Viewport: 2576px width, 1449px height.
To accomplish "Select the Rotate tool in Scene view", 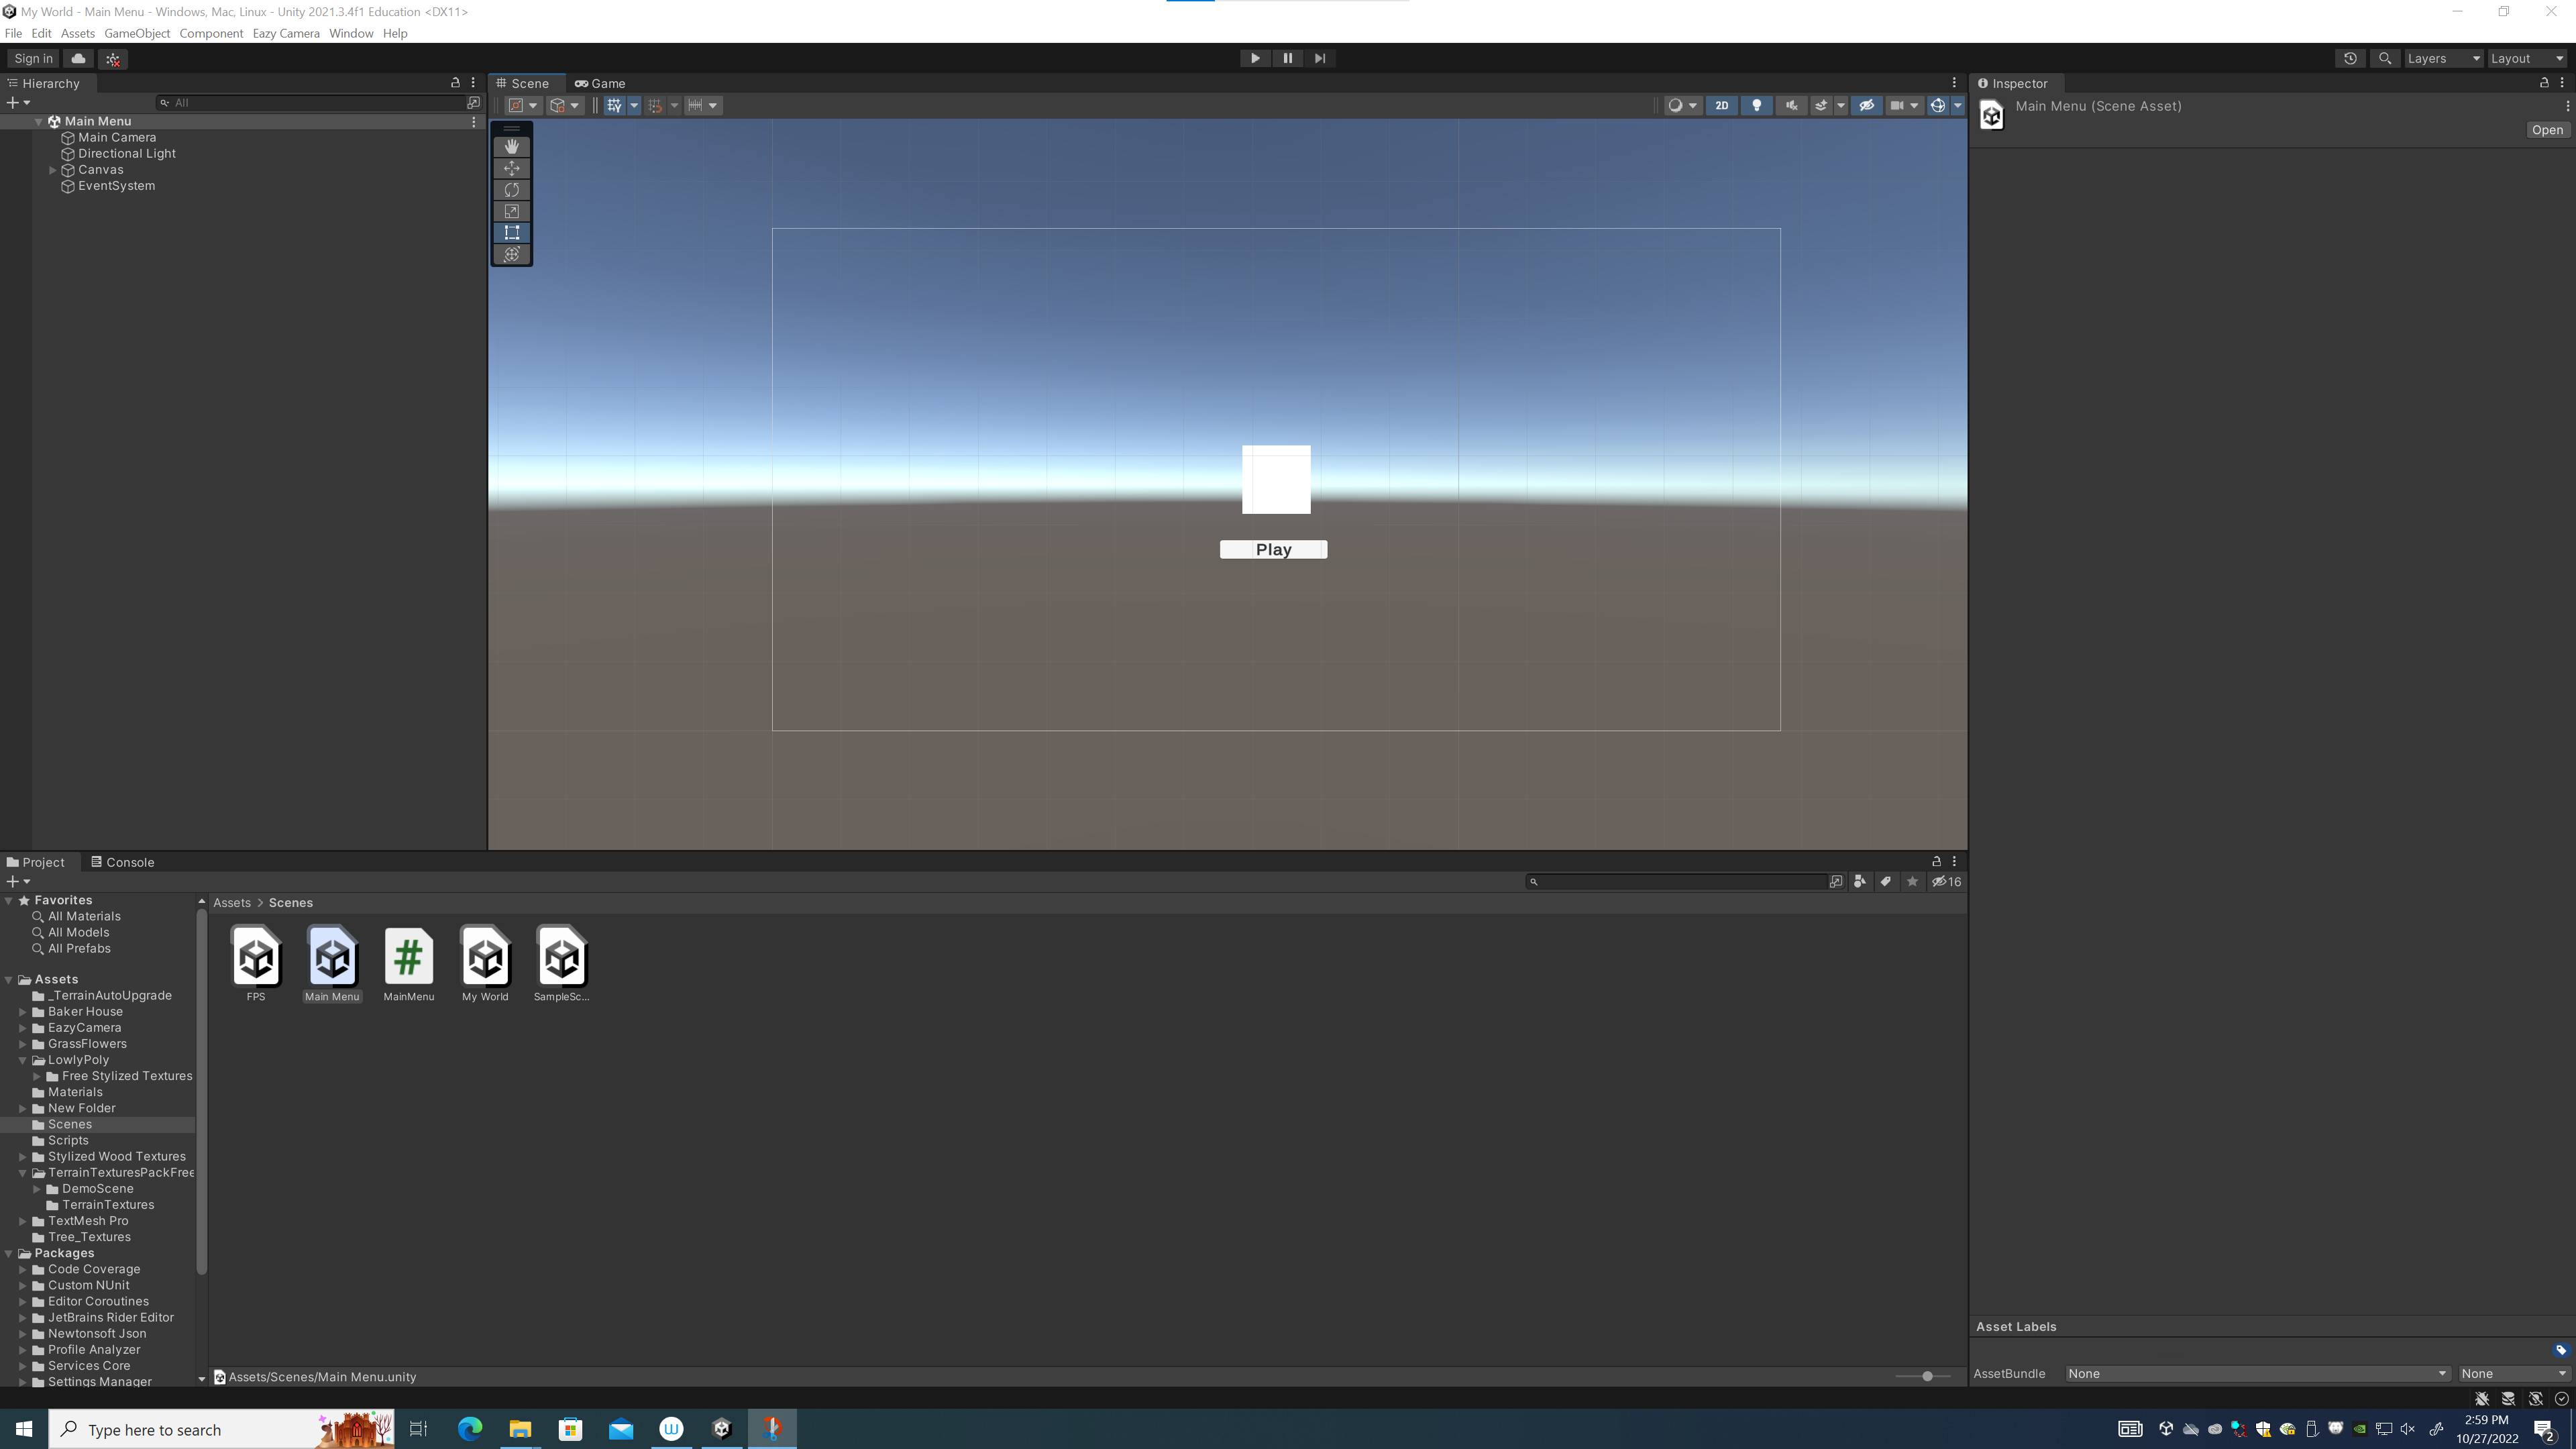I will 511,190.
